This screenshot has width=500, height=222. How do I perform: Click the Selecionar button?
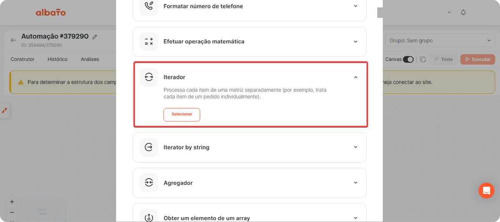pyautogui.click(x=182, y=114)
